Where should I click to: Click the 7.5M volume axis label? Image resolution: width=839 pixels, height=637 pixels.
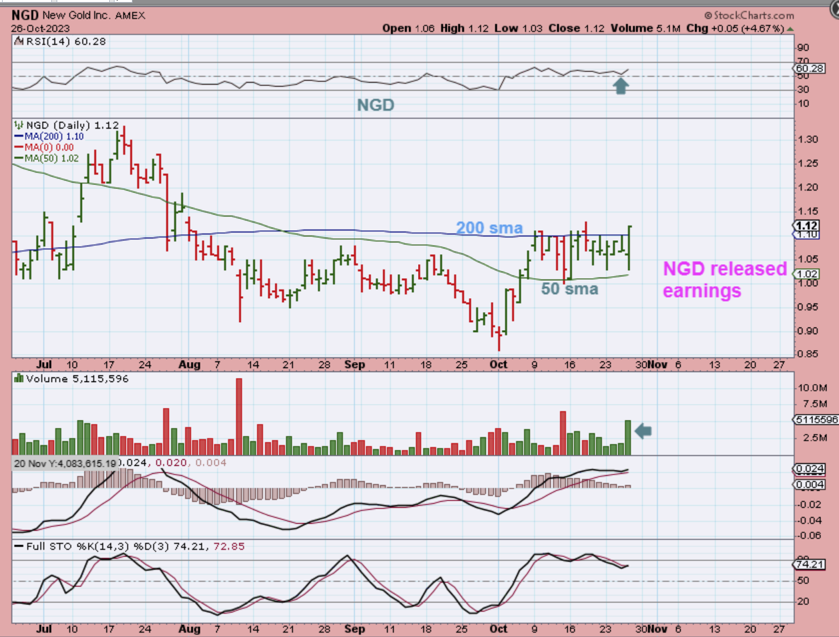coord(815,404)
